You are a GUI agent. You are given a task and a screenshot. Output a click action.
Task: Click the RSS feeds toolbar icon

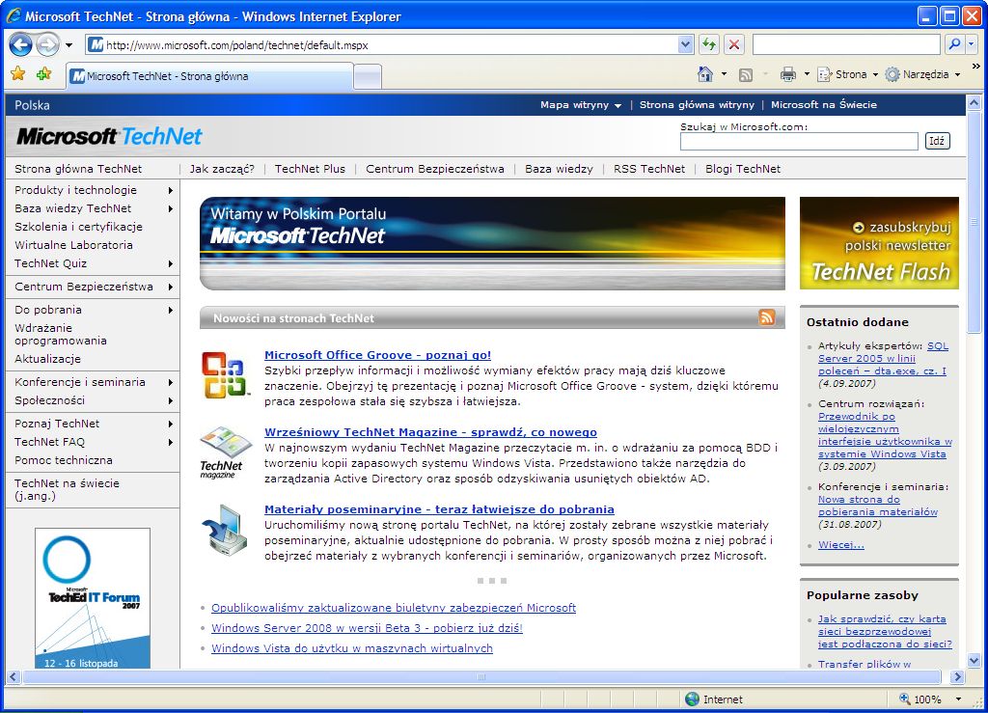pyautogui.click(x=746, y=75)
